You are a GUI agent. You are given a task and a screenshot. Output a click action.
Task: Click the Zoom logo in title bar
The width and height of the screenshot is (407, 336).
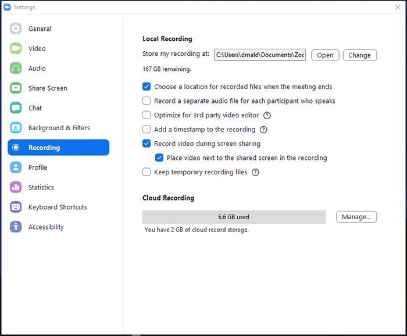(7, 7)
